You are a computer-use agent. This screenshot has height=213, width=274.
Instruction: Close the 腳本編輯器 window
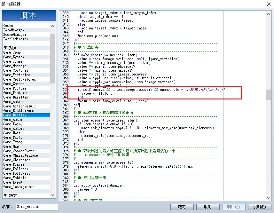point(269,4)
